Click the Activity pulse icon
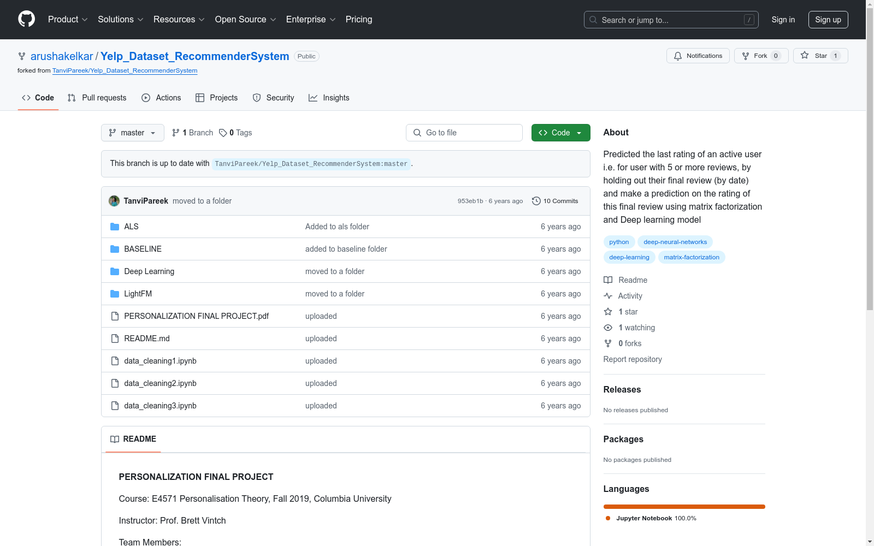 click(608, 296)
